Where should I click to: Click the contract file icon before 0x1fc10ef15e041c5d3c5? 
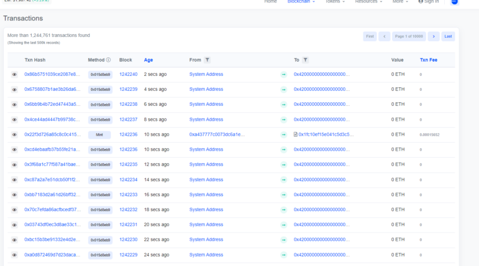[296, 134]
